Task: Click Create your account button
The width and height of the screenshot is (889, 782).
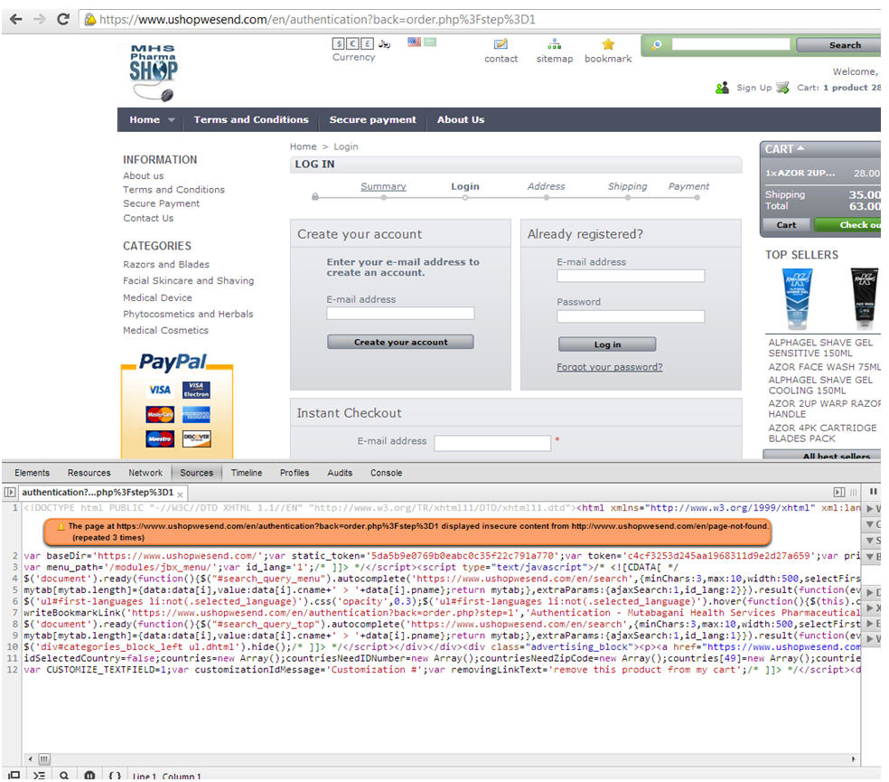Action: point(400,343)
